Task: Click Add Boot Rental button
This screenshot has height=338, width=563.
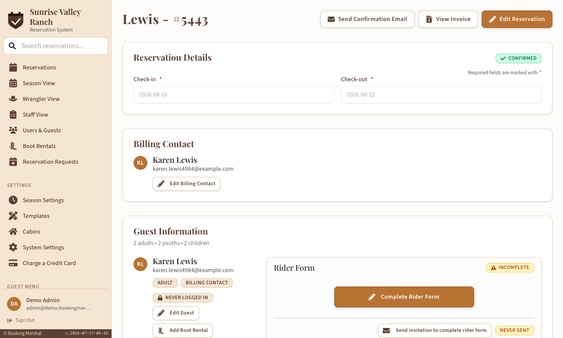Action: pyautogui.click(x=182, y=331)
